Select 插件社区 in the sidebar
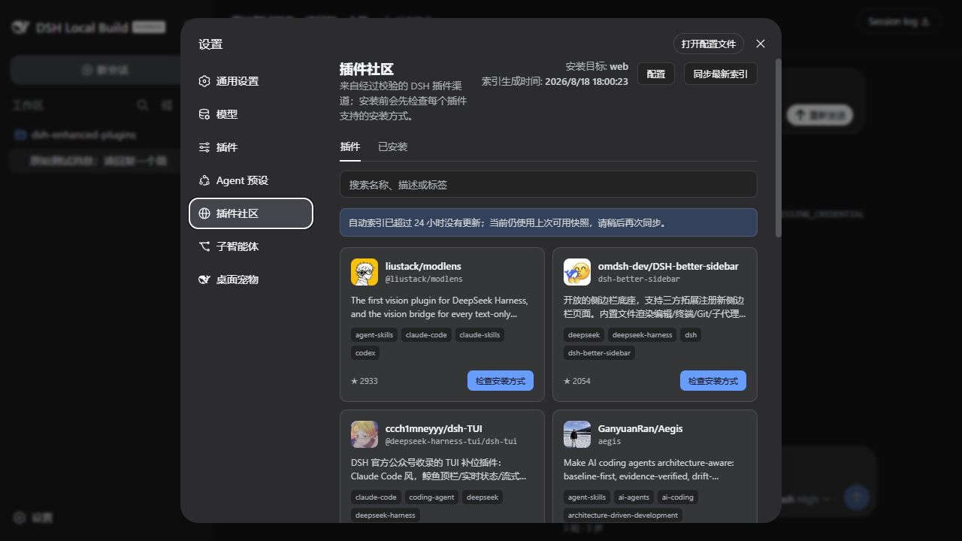 point(251,213)
